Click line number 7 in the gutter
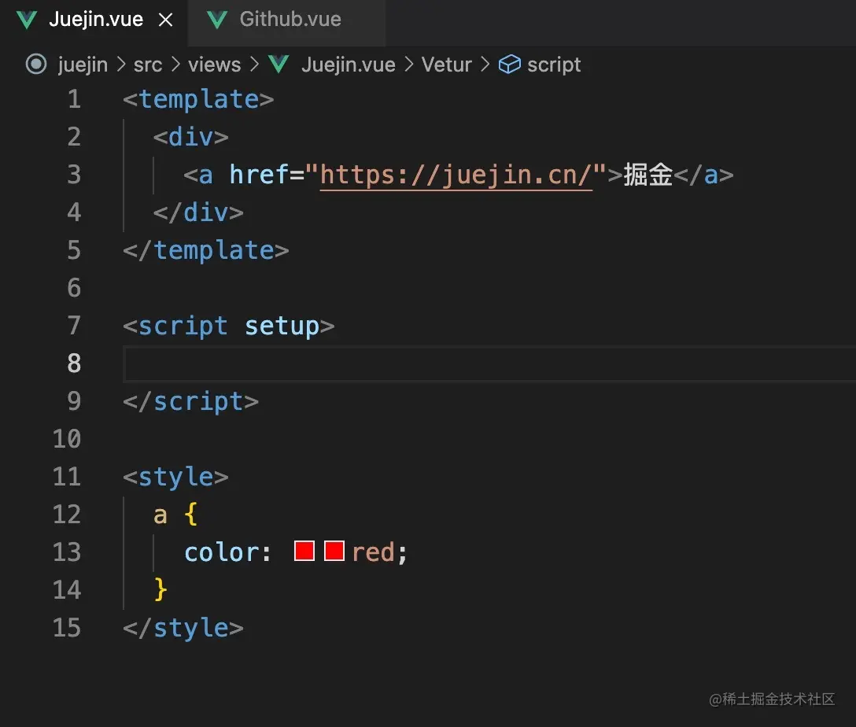The width and height of the screenshot is (856, 727). point(74,326)
